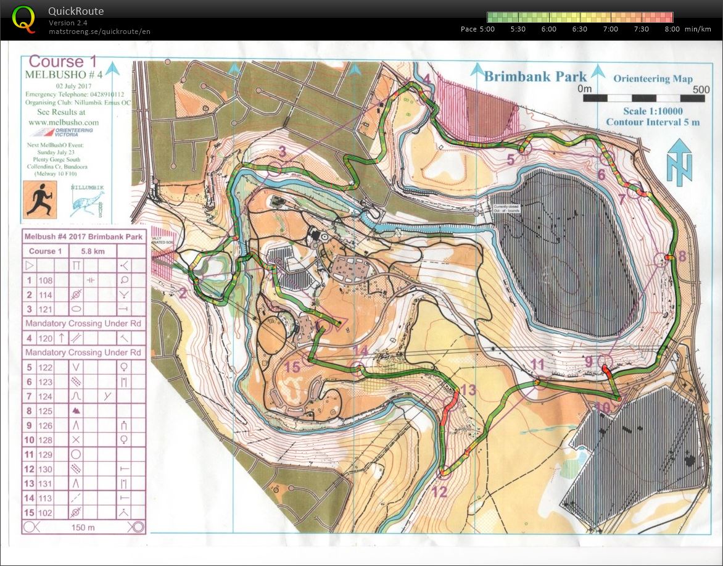Click the Nillumbik emu logo
Viewport: 723px width, 566px height.
pyautogui.click(x=88, y=200)
